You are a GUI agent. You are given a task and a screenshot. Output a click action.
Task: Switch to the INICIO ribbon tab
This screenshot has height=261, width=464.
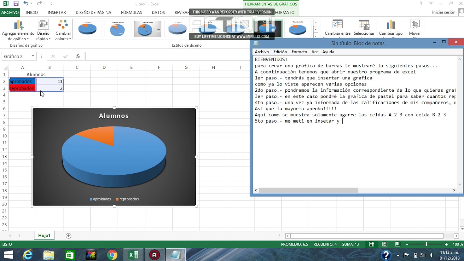click(32, 12)
